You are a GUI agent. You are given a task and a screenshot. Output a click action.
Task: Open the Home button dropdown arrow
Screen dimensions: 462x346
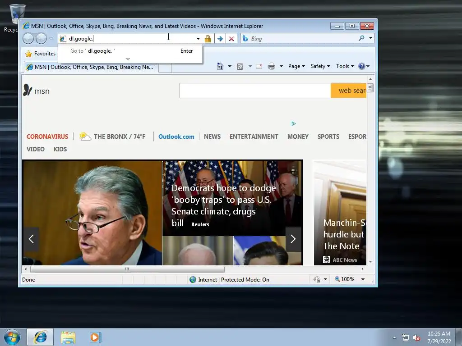[230, 66]
